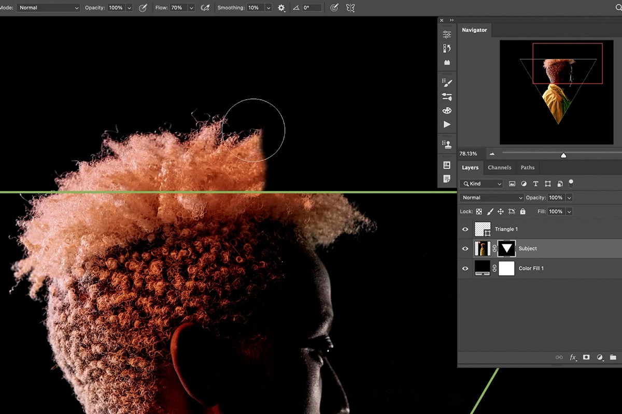Filter layers by smart objects icon

tap(560, 184)
